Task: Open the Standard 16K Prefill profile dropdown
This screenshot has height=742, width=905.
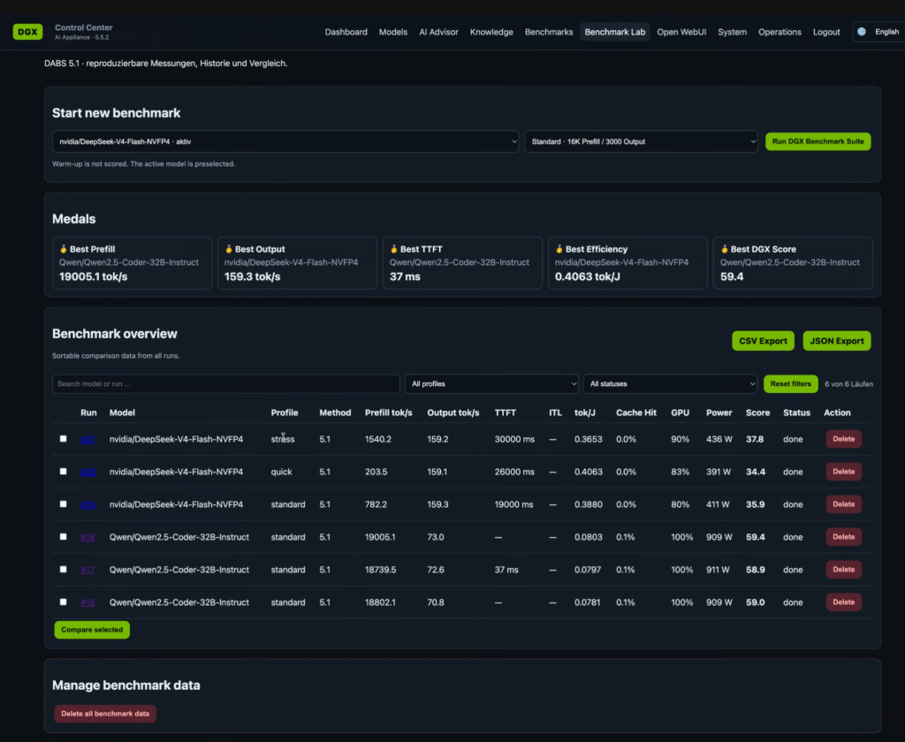Action: pyautogui.click(x=641, y=141)
